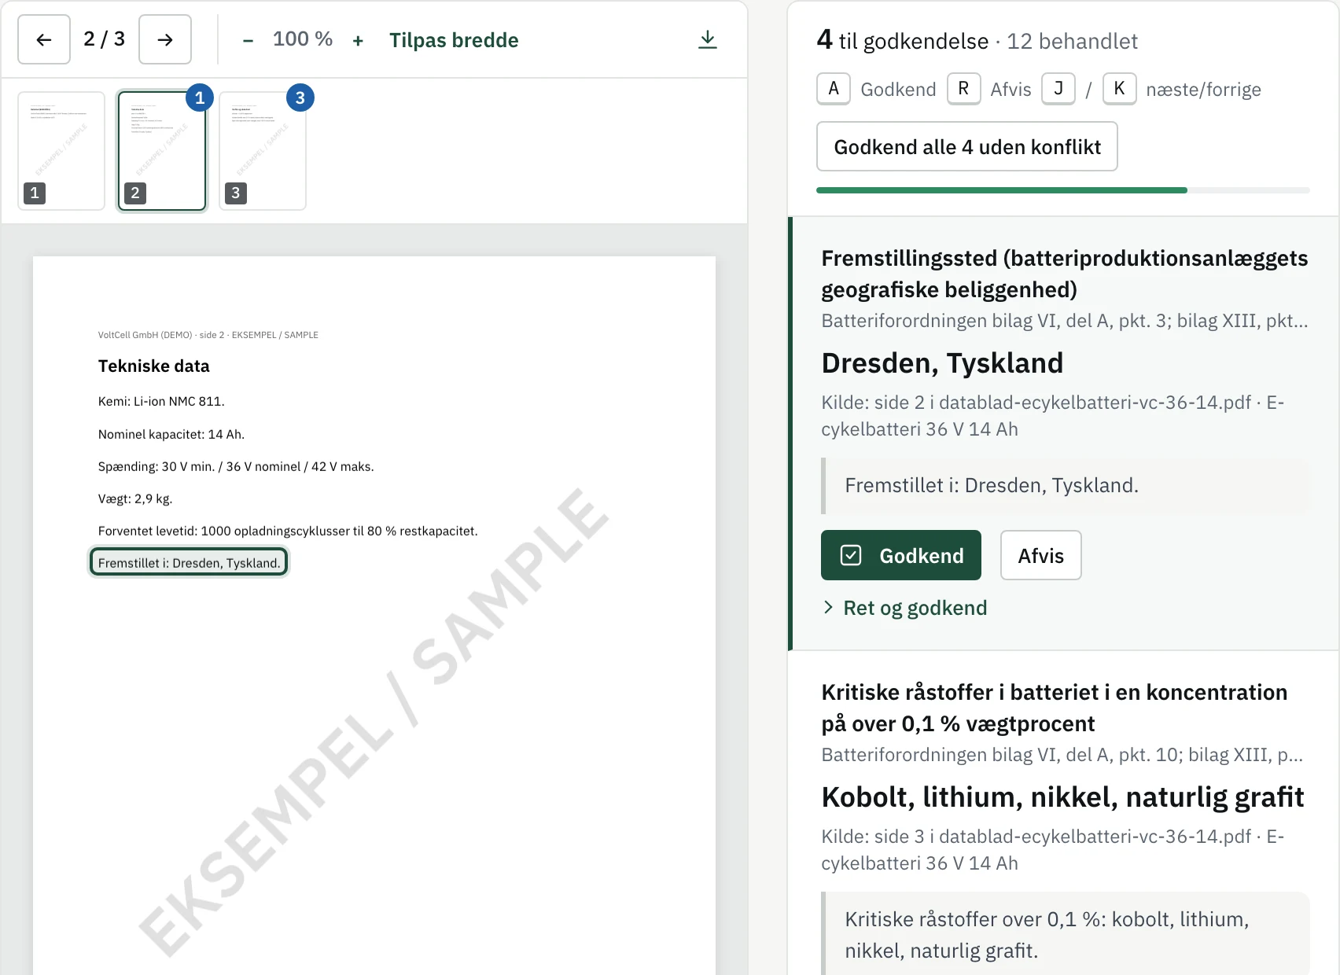This screenshot has height=975, width=1340.
Task: Open page 1 thumbnail
Action: [61, 151]
